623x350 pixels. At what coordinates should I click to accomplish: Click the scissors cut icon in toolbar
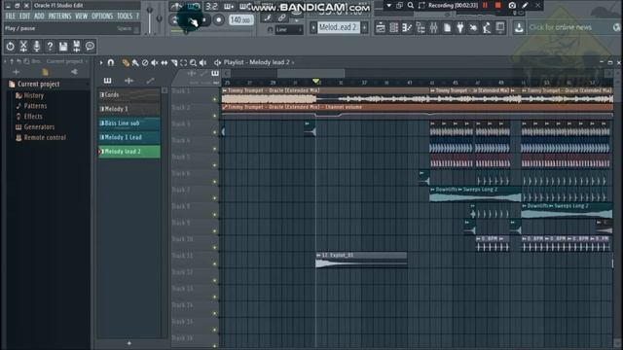pyautogui.click(x=23, y=47)
